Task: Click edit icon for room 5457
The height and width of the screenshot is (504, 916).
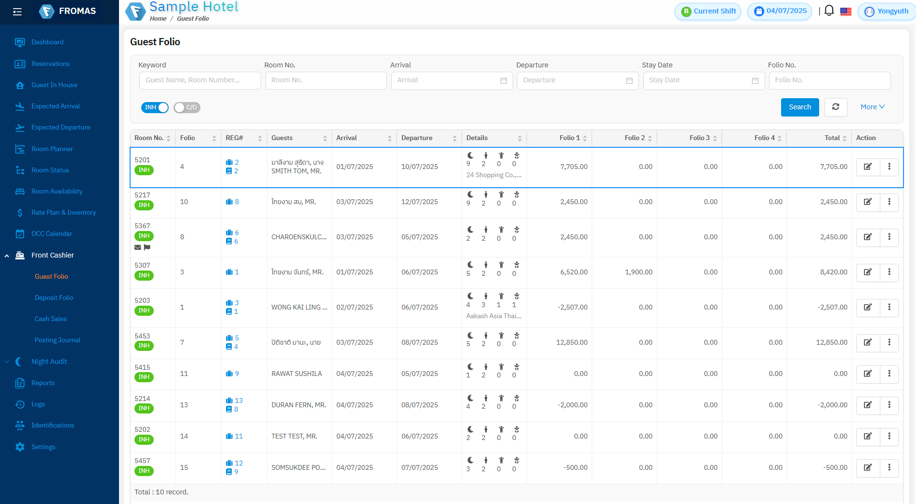Action: point(867,467)
